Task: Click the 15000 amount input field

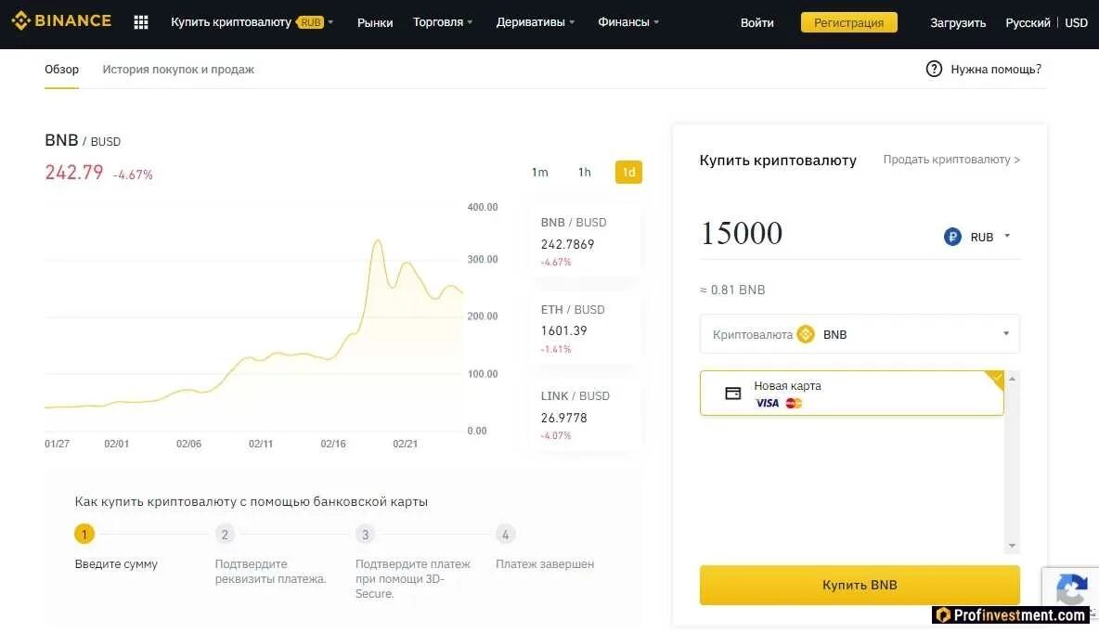Action: tap(808, 233)
